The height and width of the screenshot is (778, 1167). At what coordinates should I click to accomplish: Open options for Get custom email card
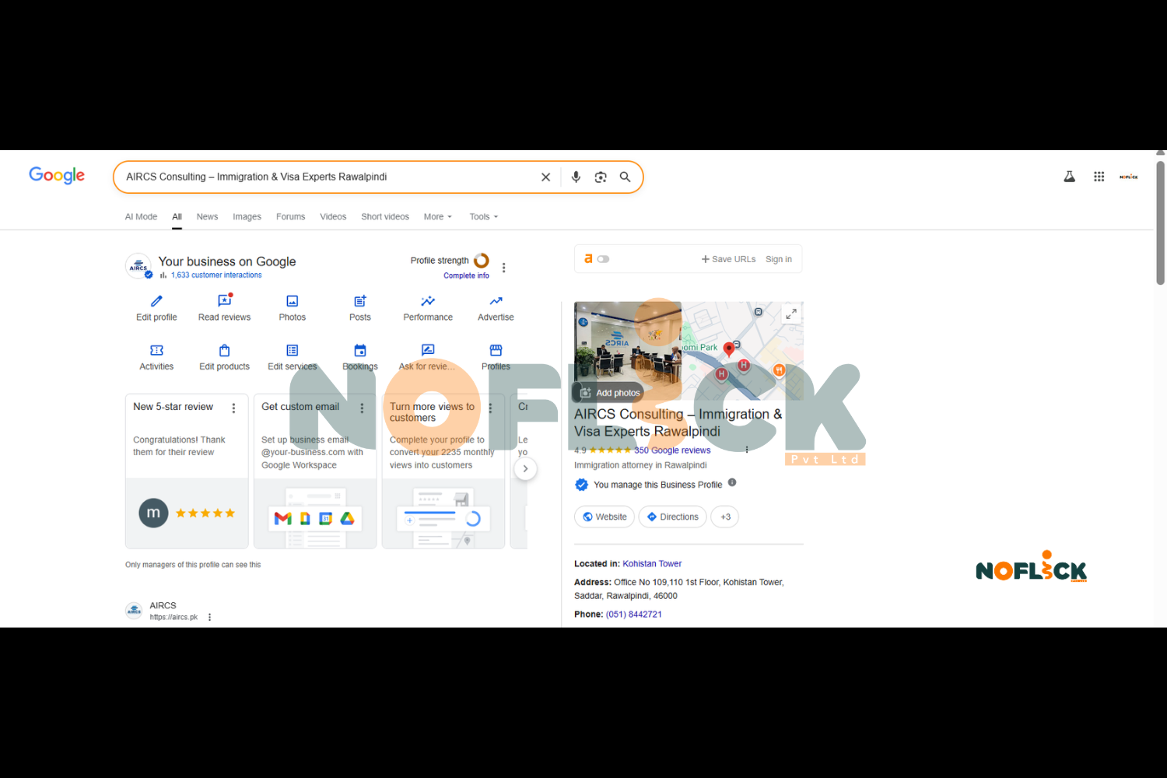click(x=362, y=408)
